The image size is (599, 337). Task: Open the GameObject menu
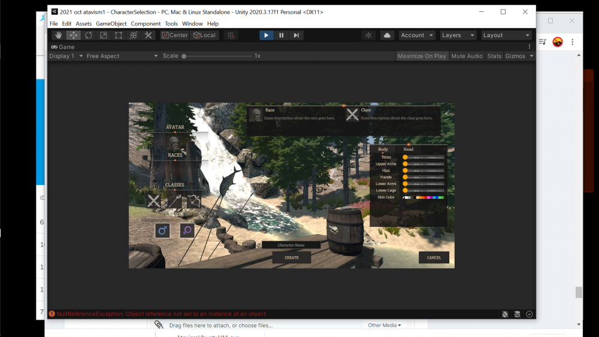click(111, 24)
